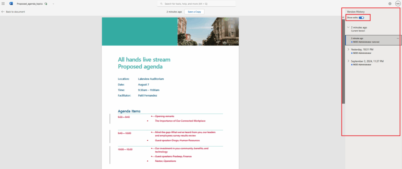
Task: Focus the search for tools box
Action: point(196,4)
